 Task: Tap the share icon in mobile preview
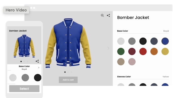37,61
